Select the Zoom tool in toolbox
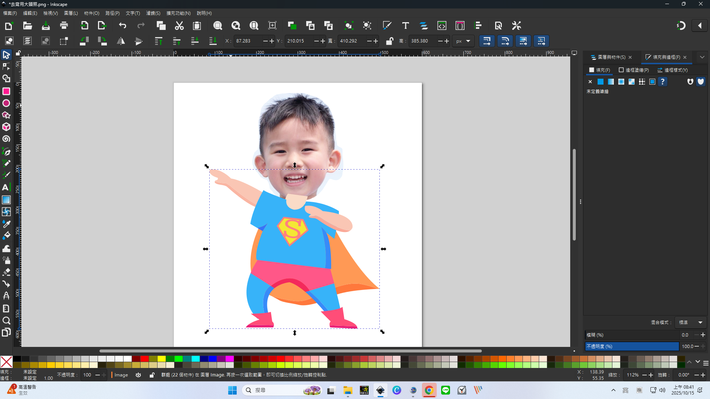Image resolution: width=710 pixels, height=399 pixels. [x=6, y=320]
